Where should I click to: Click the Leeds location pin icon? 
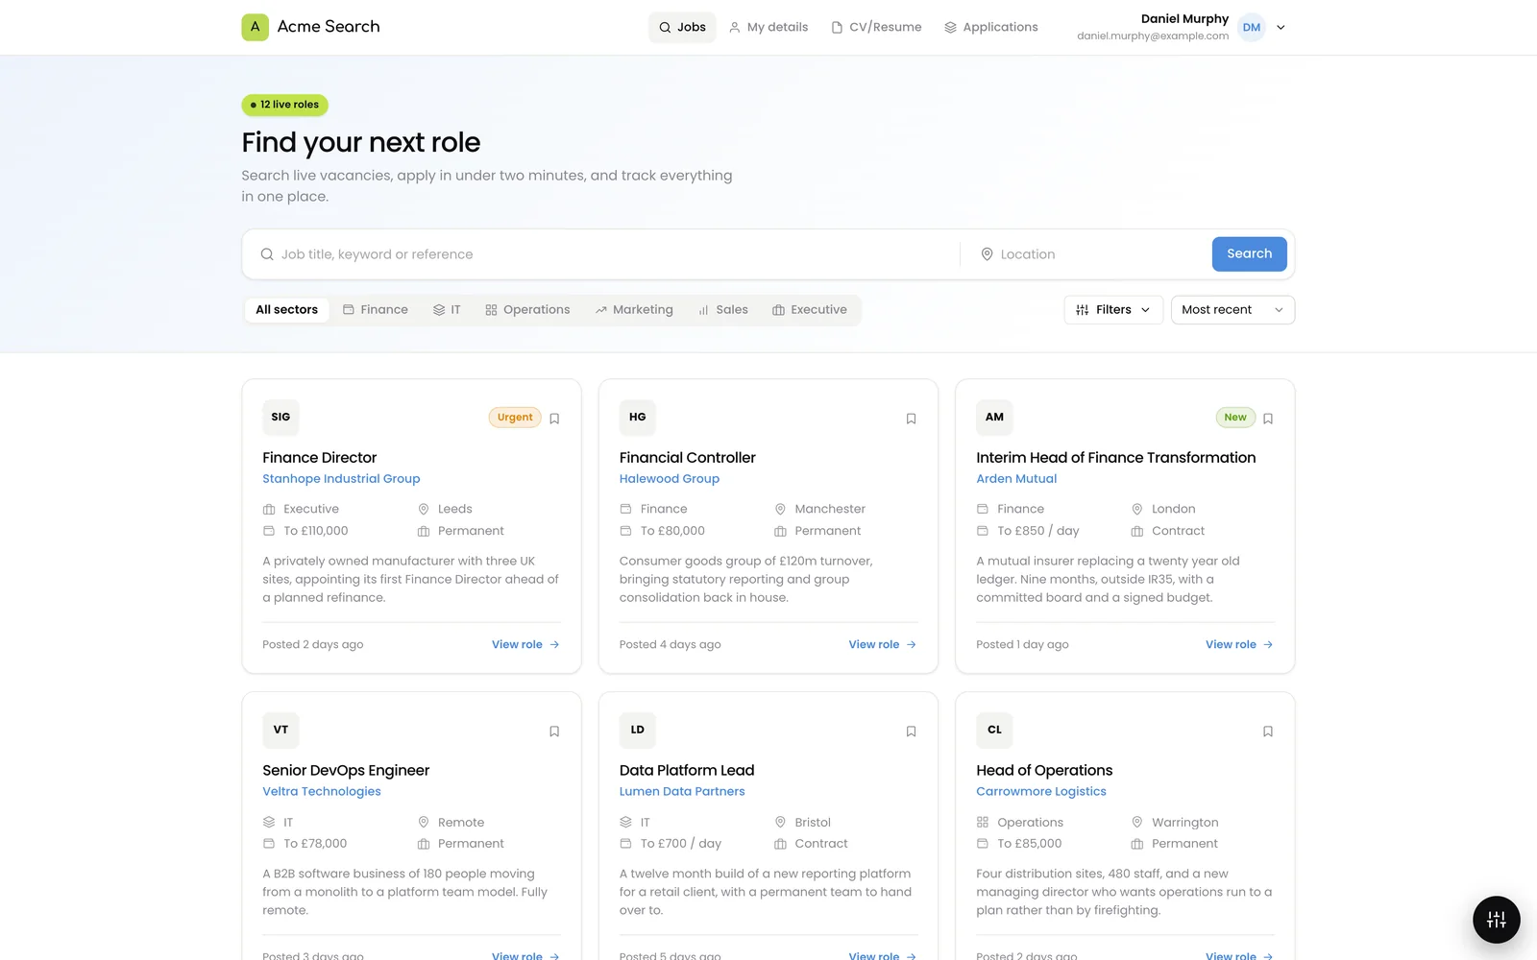point(424,510)
